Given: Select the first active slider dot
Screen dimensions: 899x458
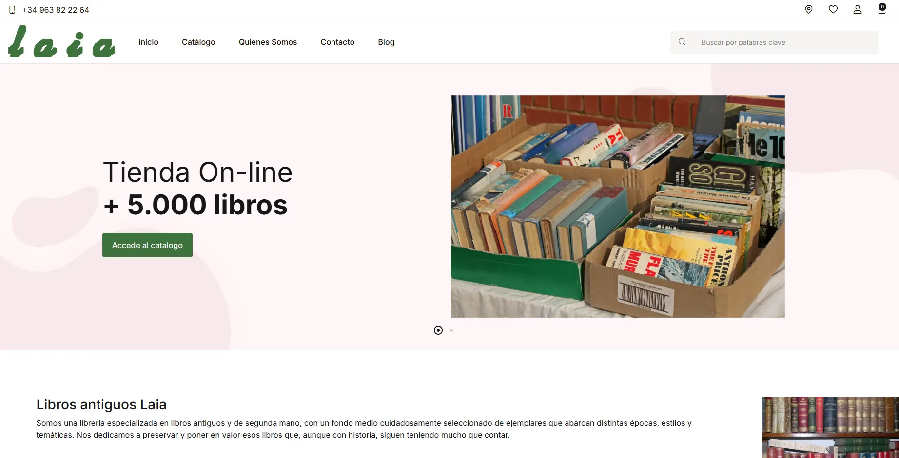Looking at the screenshot, I should [x=438, y=330].
